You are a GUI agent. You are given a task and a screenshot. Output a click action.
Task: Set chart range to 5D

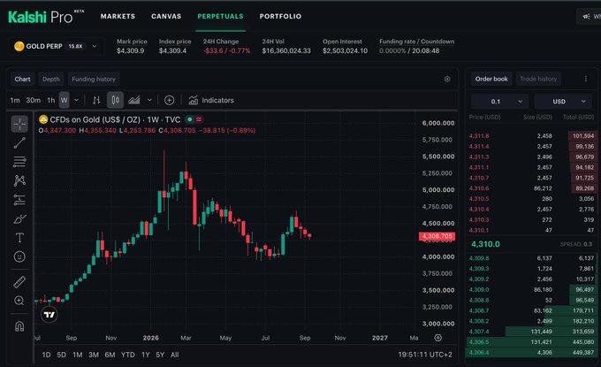click(61, 355)
